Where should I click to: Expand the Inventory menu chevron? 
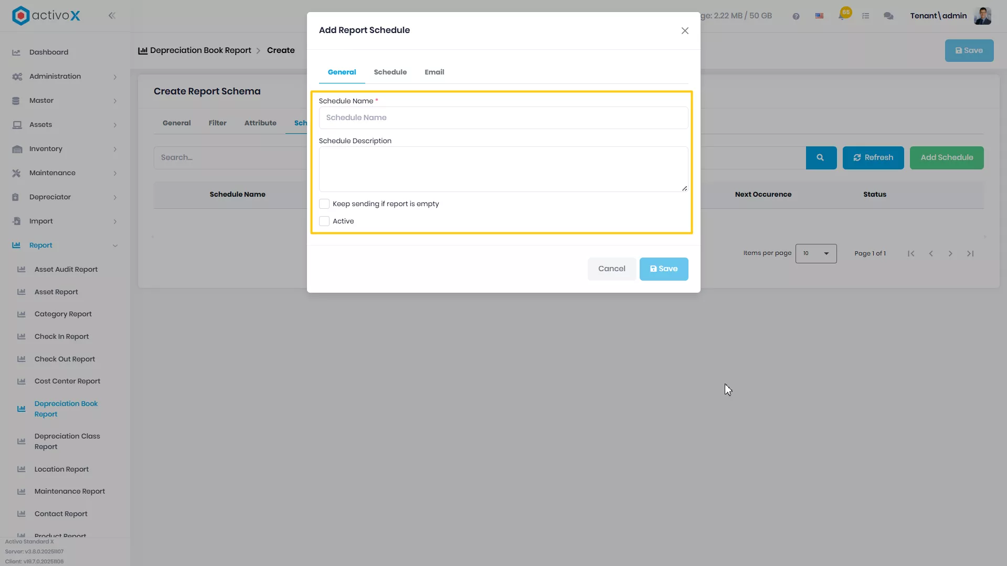point(115,149)
